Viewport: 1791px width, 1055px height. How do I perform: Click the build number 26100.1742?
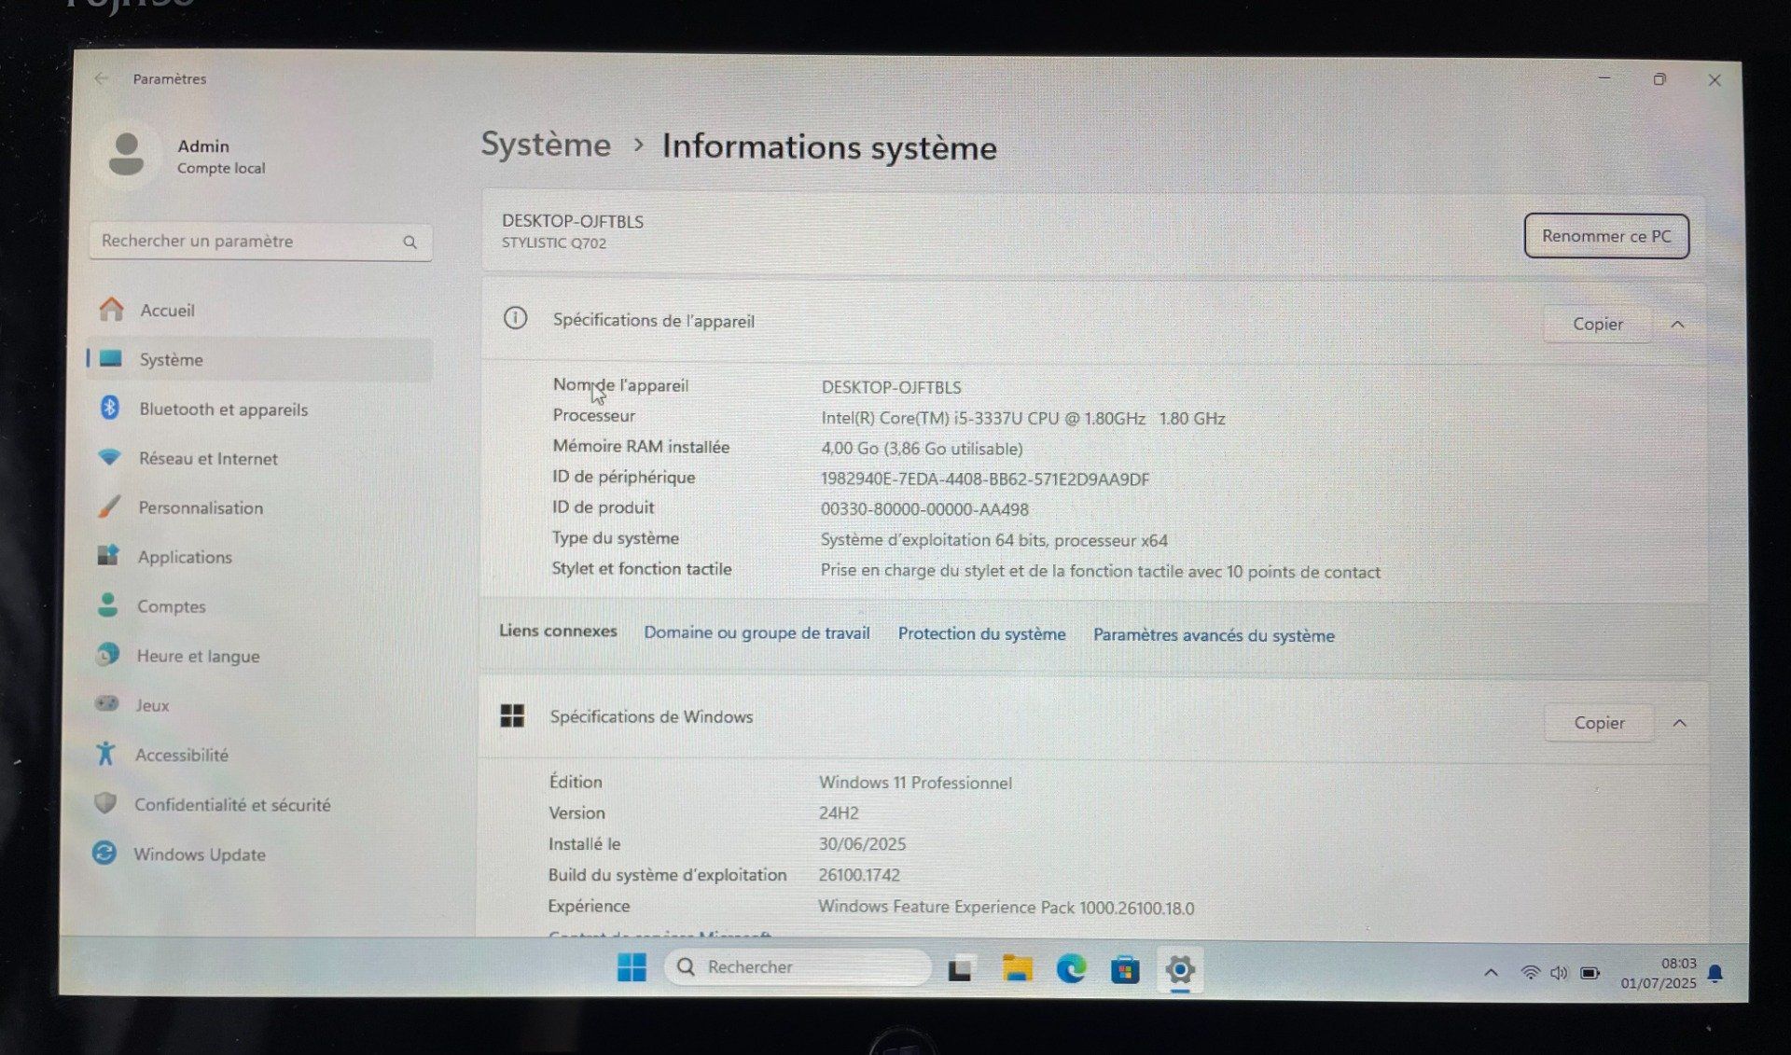859,875
